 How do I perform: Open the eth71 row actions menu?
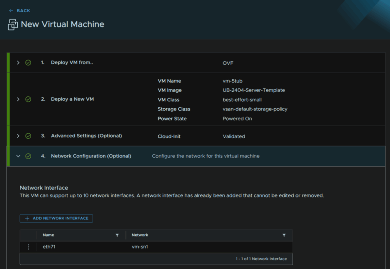point(29,247)
